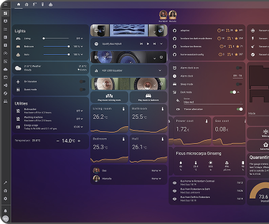Screen dimensions: 269x224
Task: Click the wrench developer tools icon in the sidebar
Action: click(6, 182)
